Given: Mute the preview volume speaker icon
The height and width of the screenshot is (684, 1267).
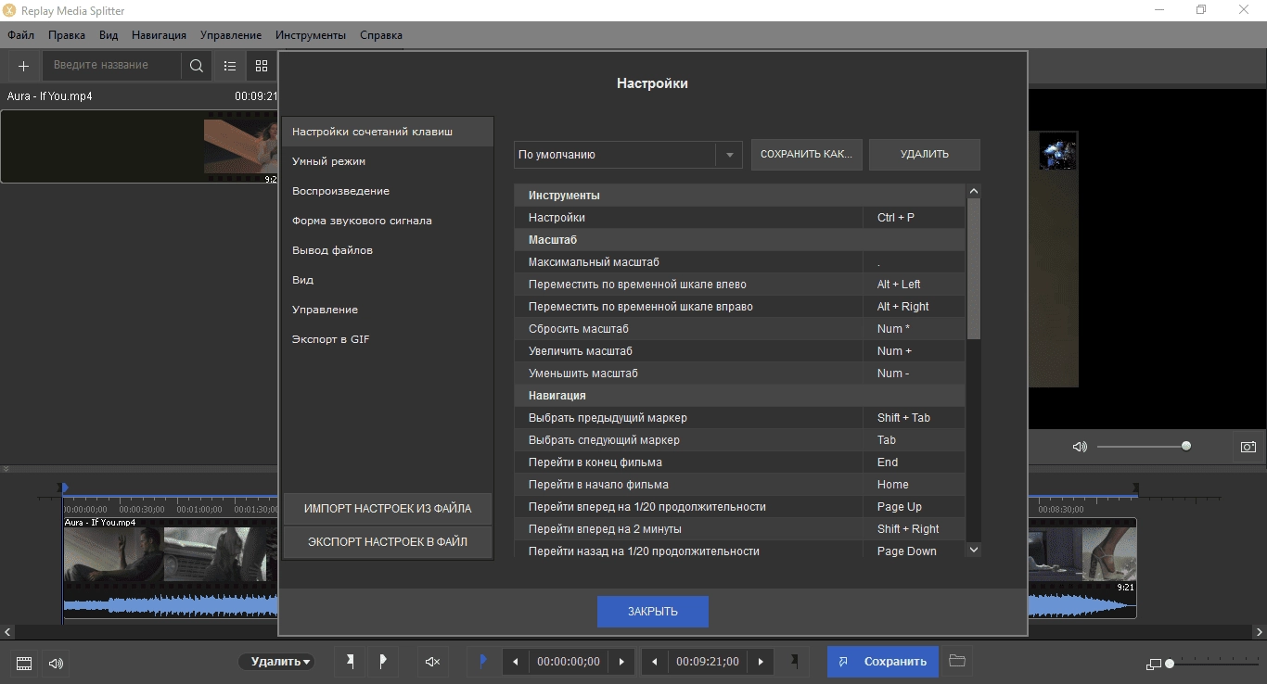Looking at the screenshot, I should 1079,447.
